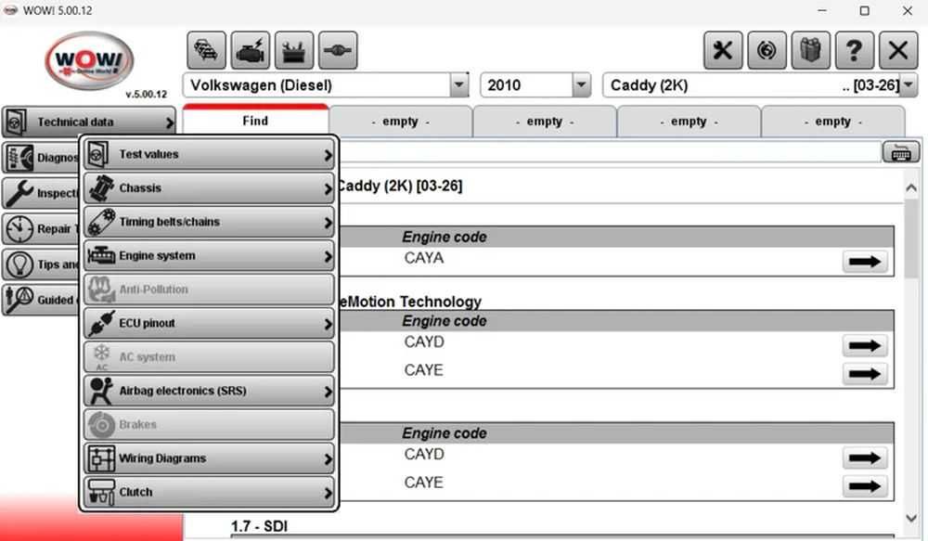Expand the Wiring Diagrams arrow
928x541 pixels.
[x=328, y=458]
